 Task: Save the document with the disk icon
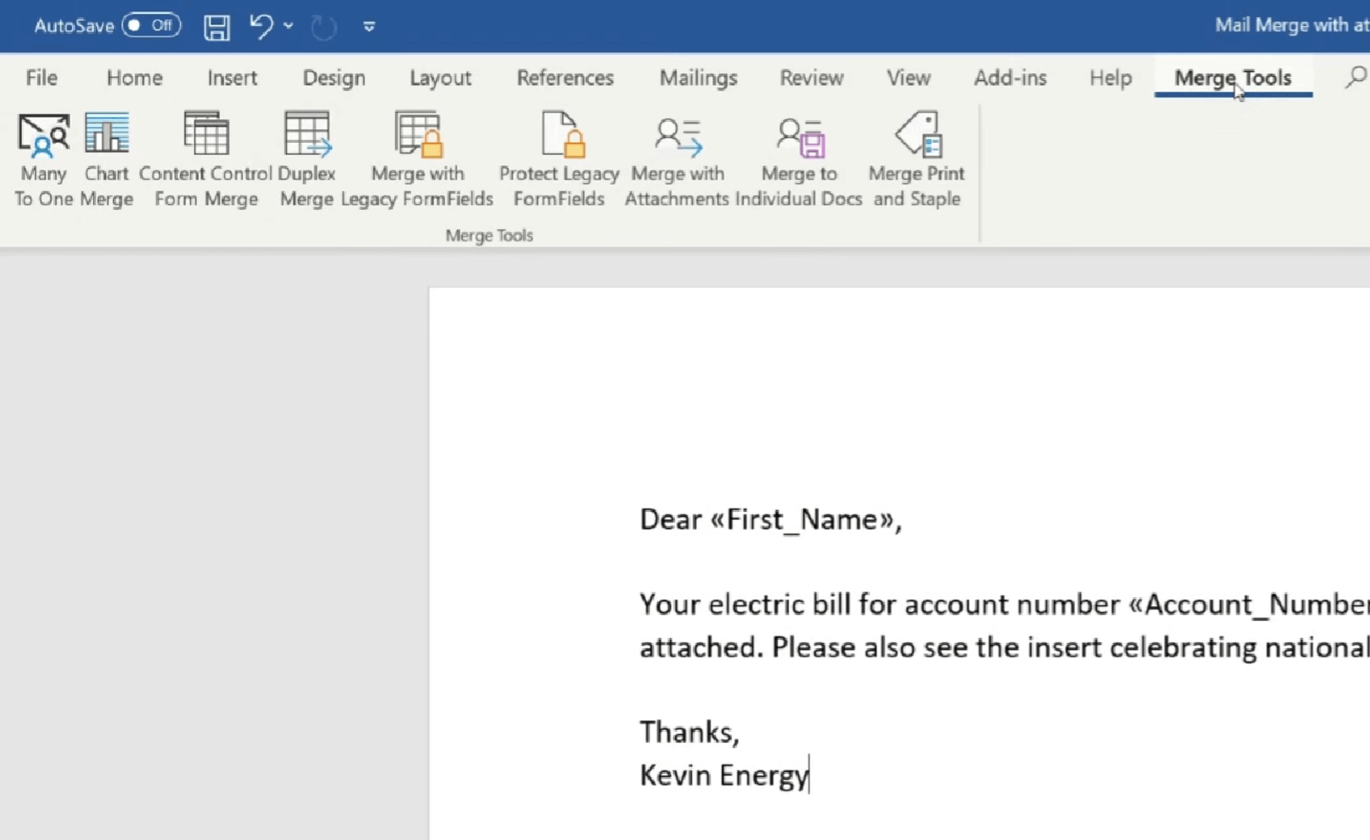tap(217, 27)
